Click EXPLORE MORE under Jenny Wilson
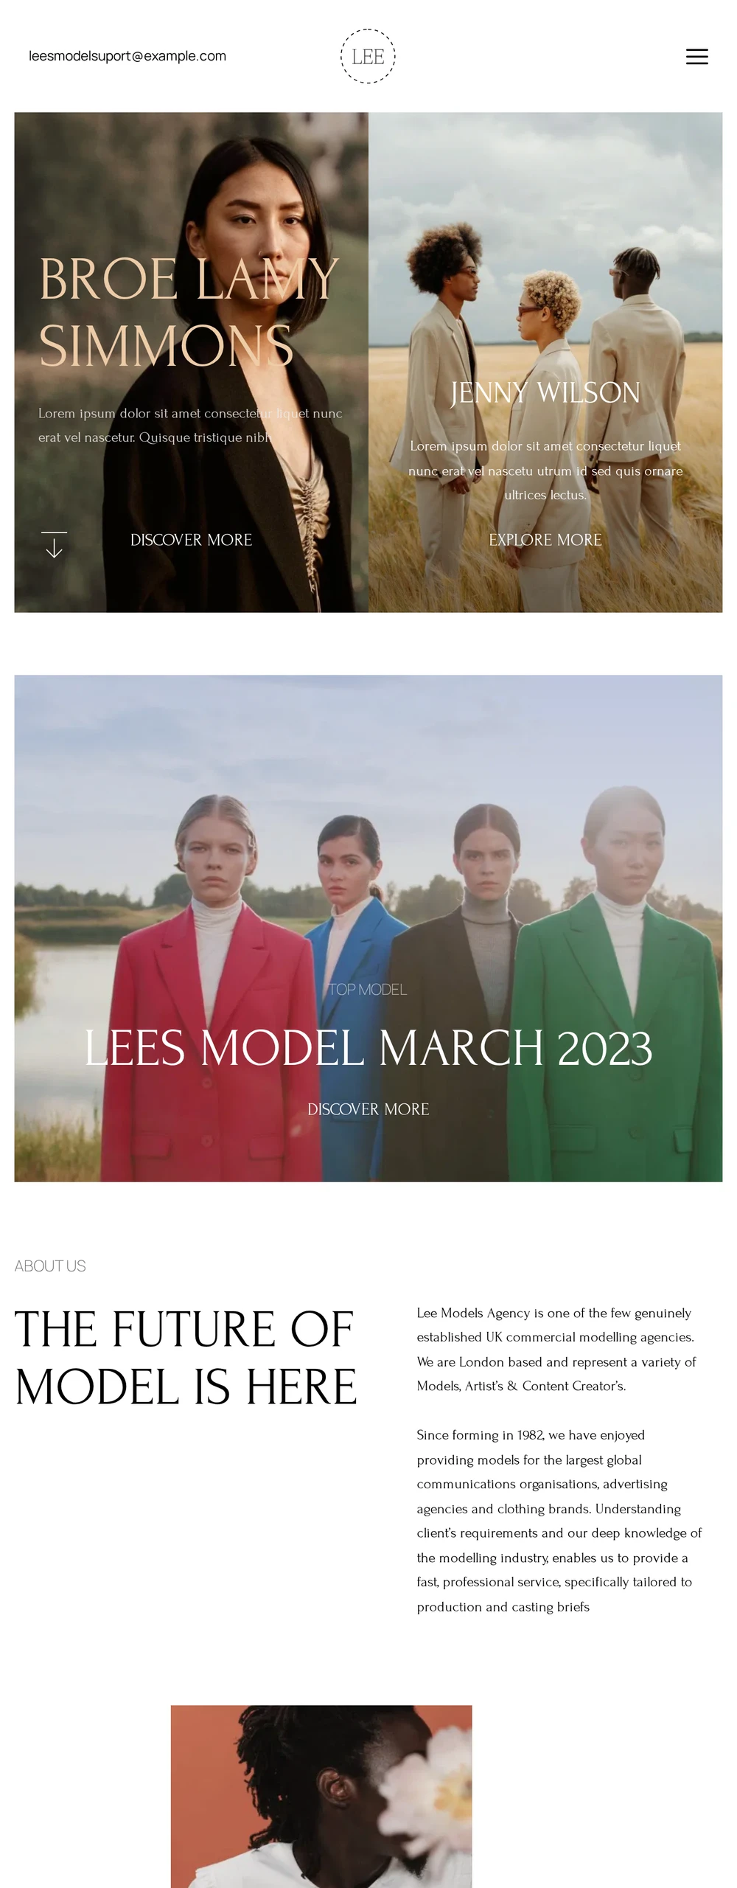 (545, 540)
